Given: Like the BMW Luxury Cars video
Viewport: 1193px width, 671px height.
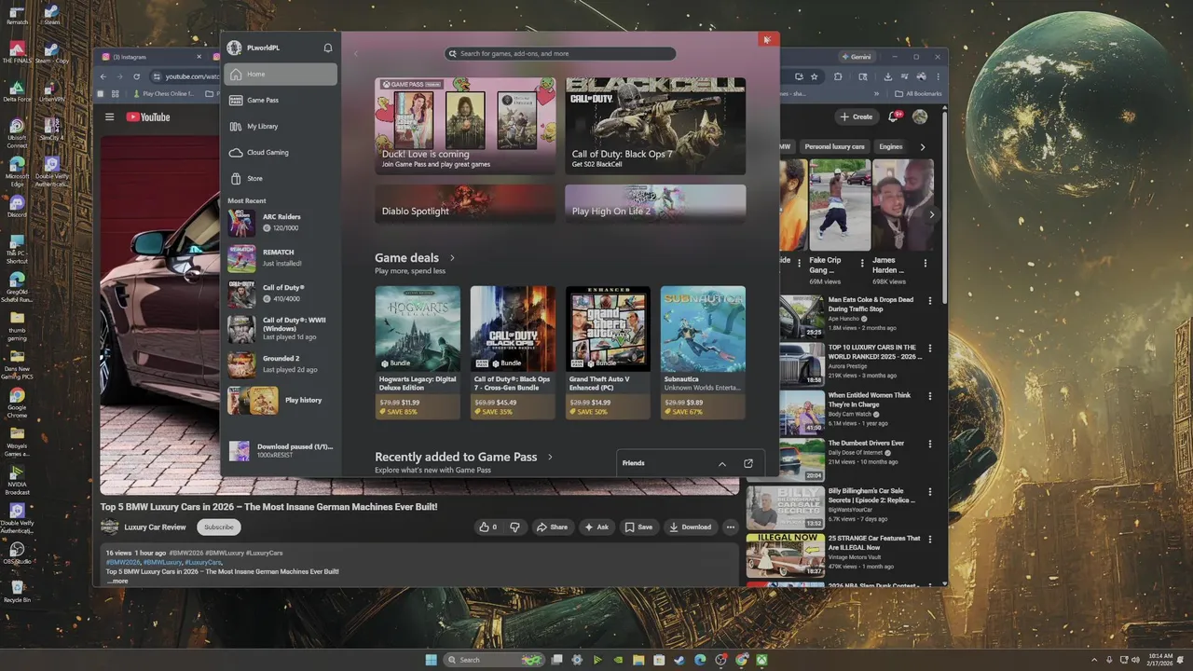Looking at the screenshot, I should click(x=487, y=527).
